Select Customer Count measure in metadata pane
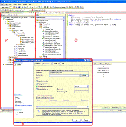 (49, 29)
